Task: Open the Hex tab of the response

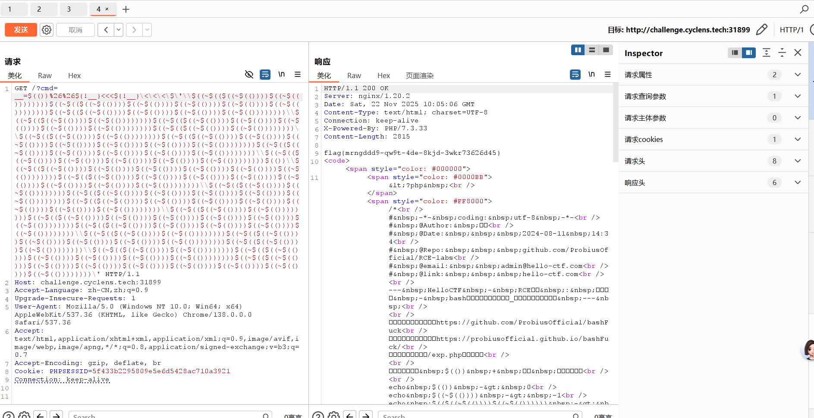Action: (x=383, y=75)
